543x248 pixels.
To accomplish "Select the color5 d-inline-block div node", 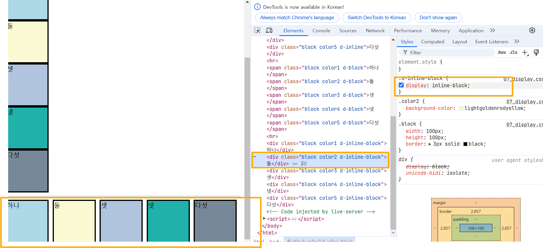I will (x=326, y=201).
